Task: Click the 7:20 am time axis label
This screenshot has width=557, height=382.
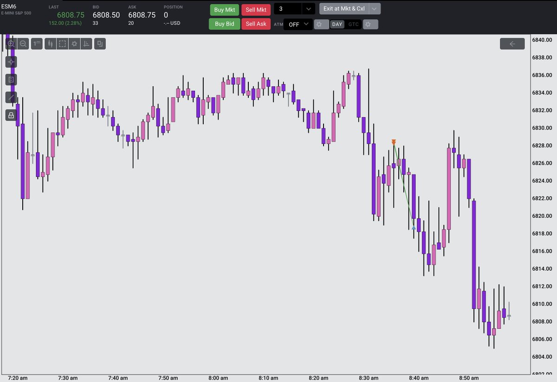Action: coord(18,378)
